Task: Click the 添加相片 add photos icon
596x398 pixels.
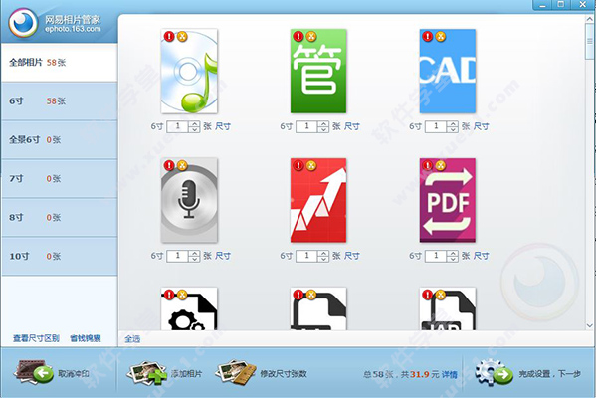Action: tap(146, 373)
